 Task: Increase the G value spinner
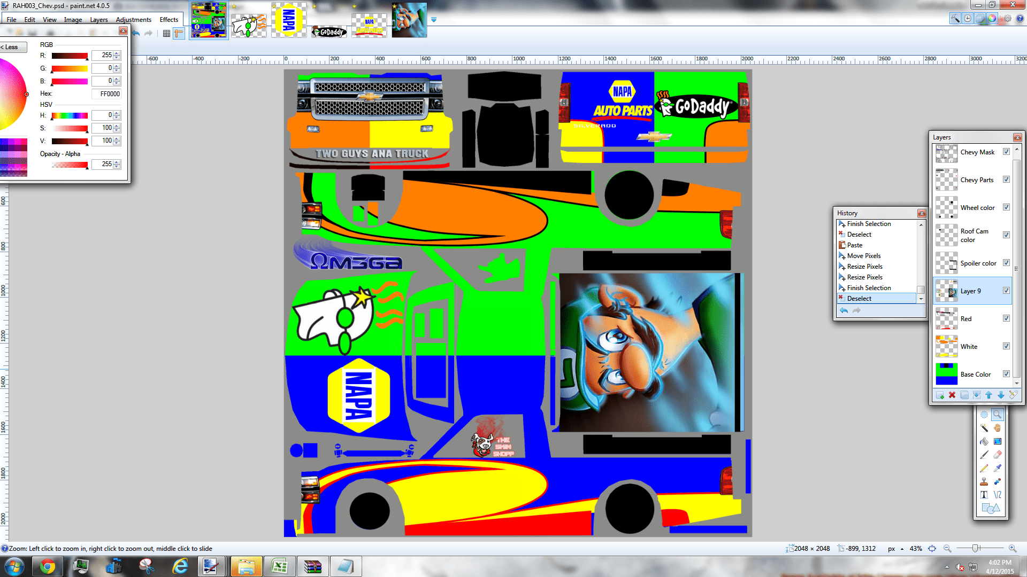click(117, 66)
